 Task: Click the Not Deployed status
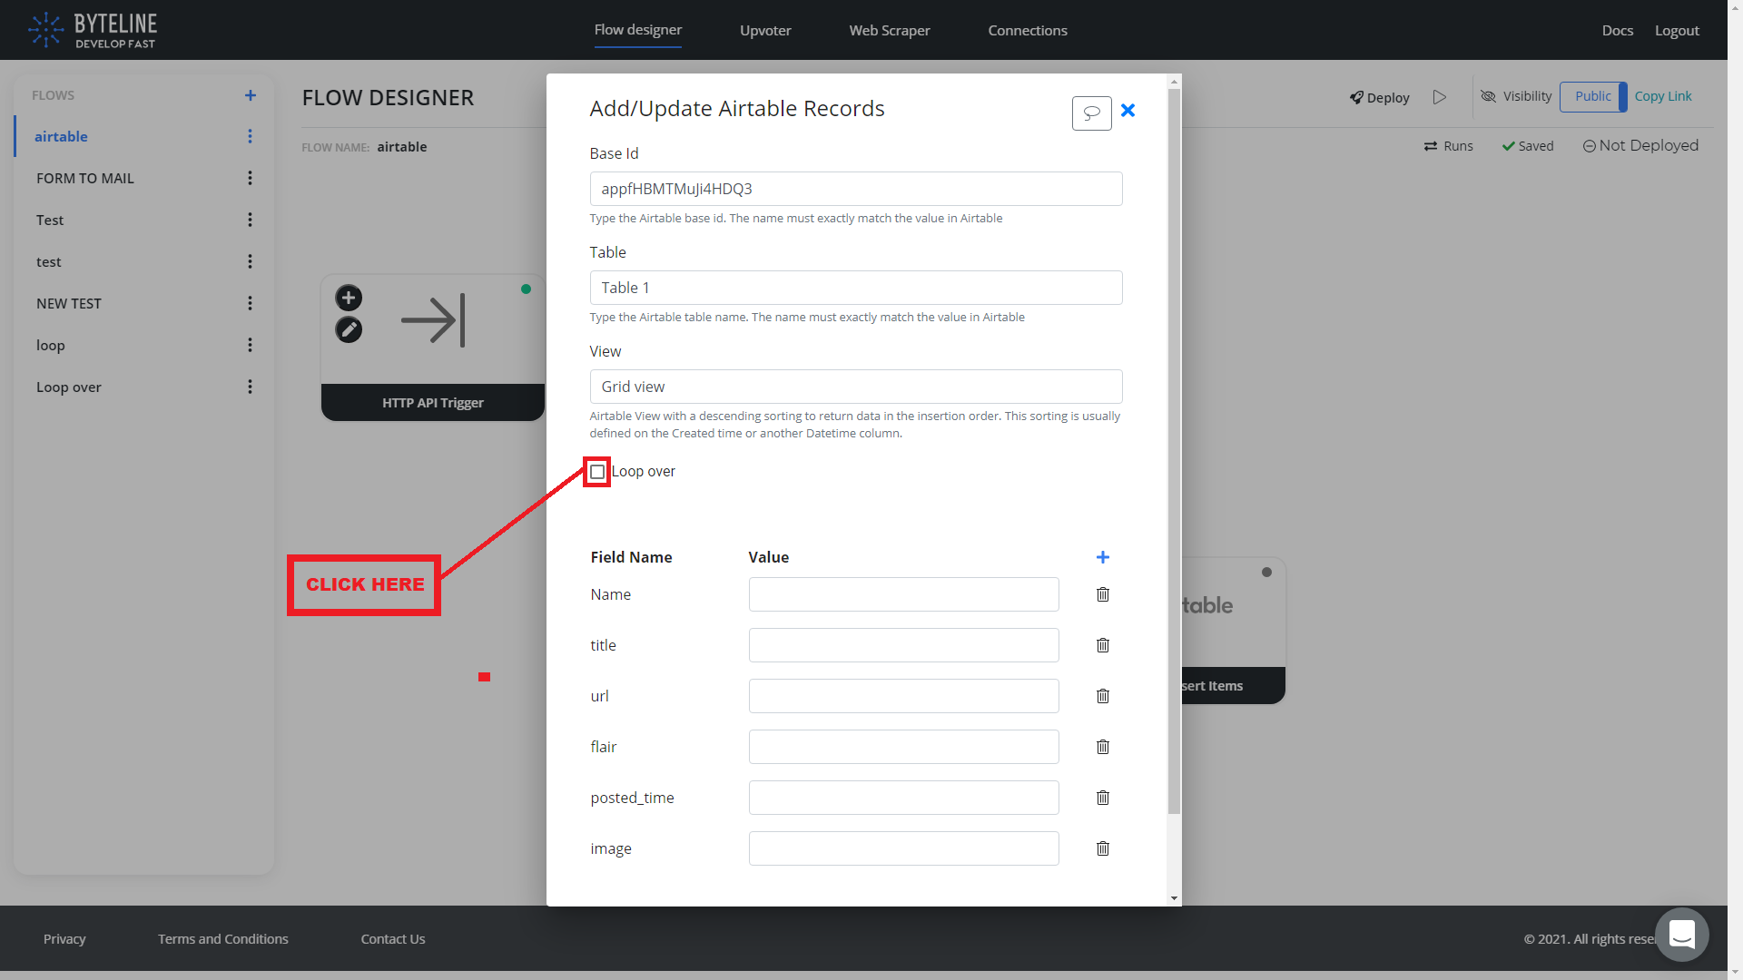(1640, 145)
